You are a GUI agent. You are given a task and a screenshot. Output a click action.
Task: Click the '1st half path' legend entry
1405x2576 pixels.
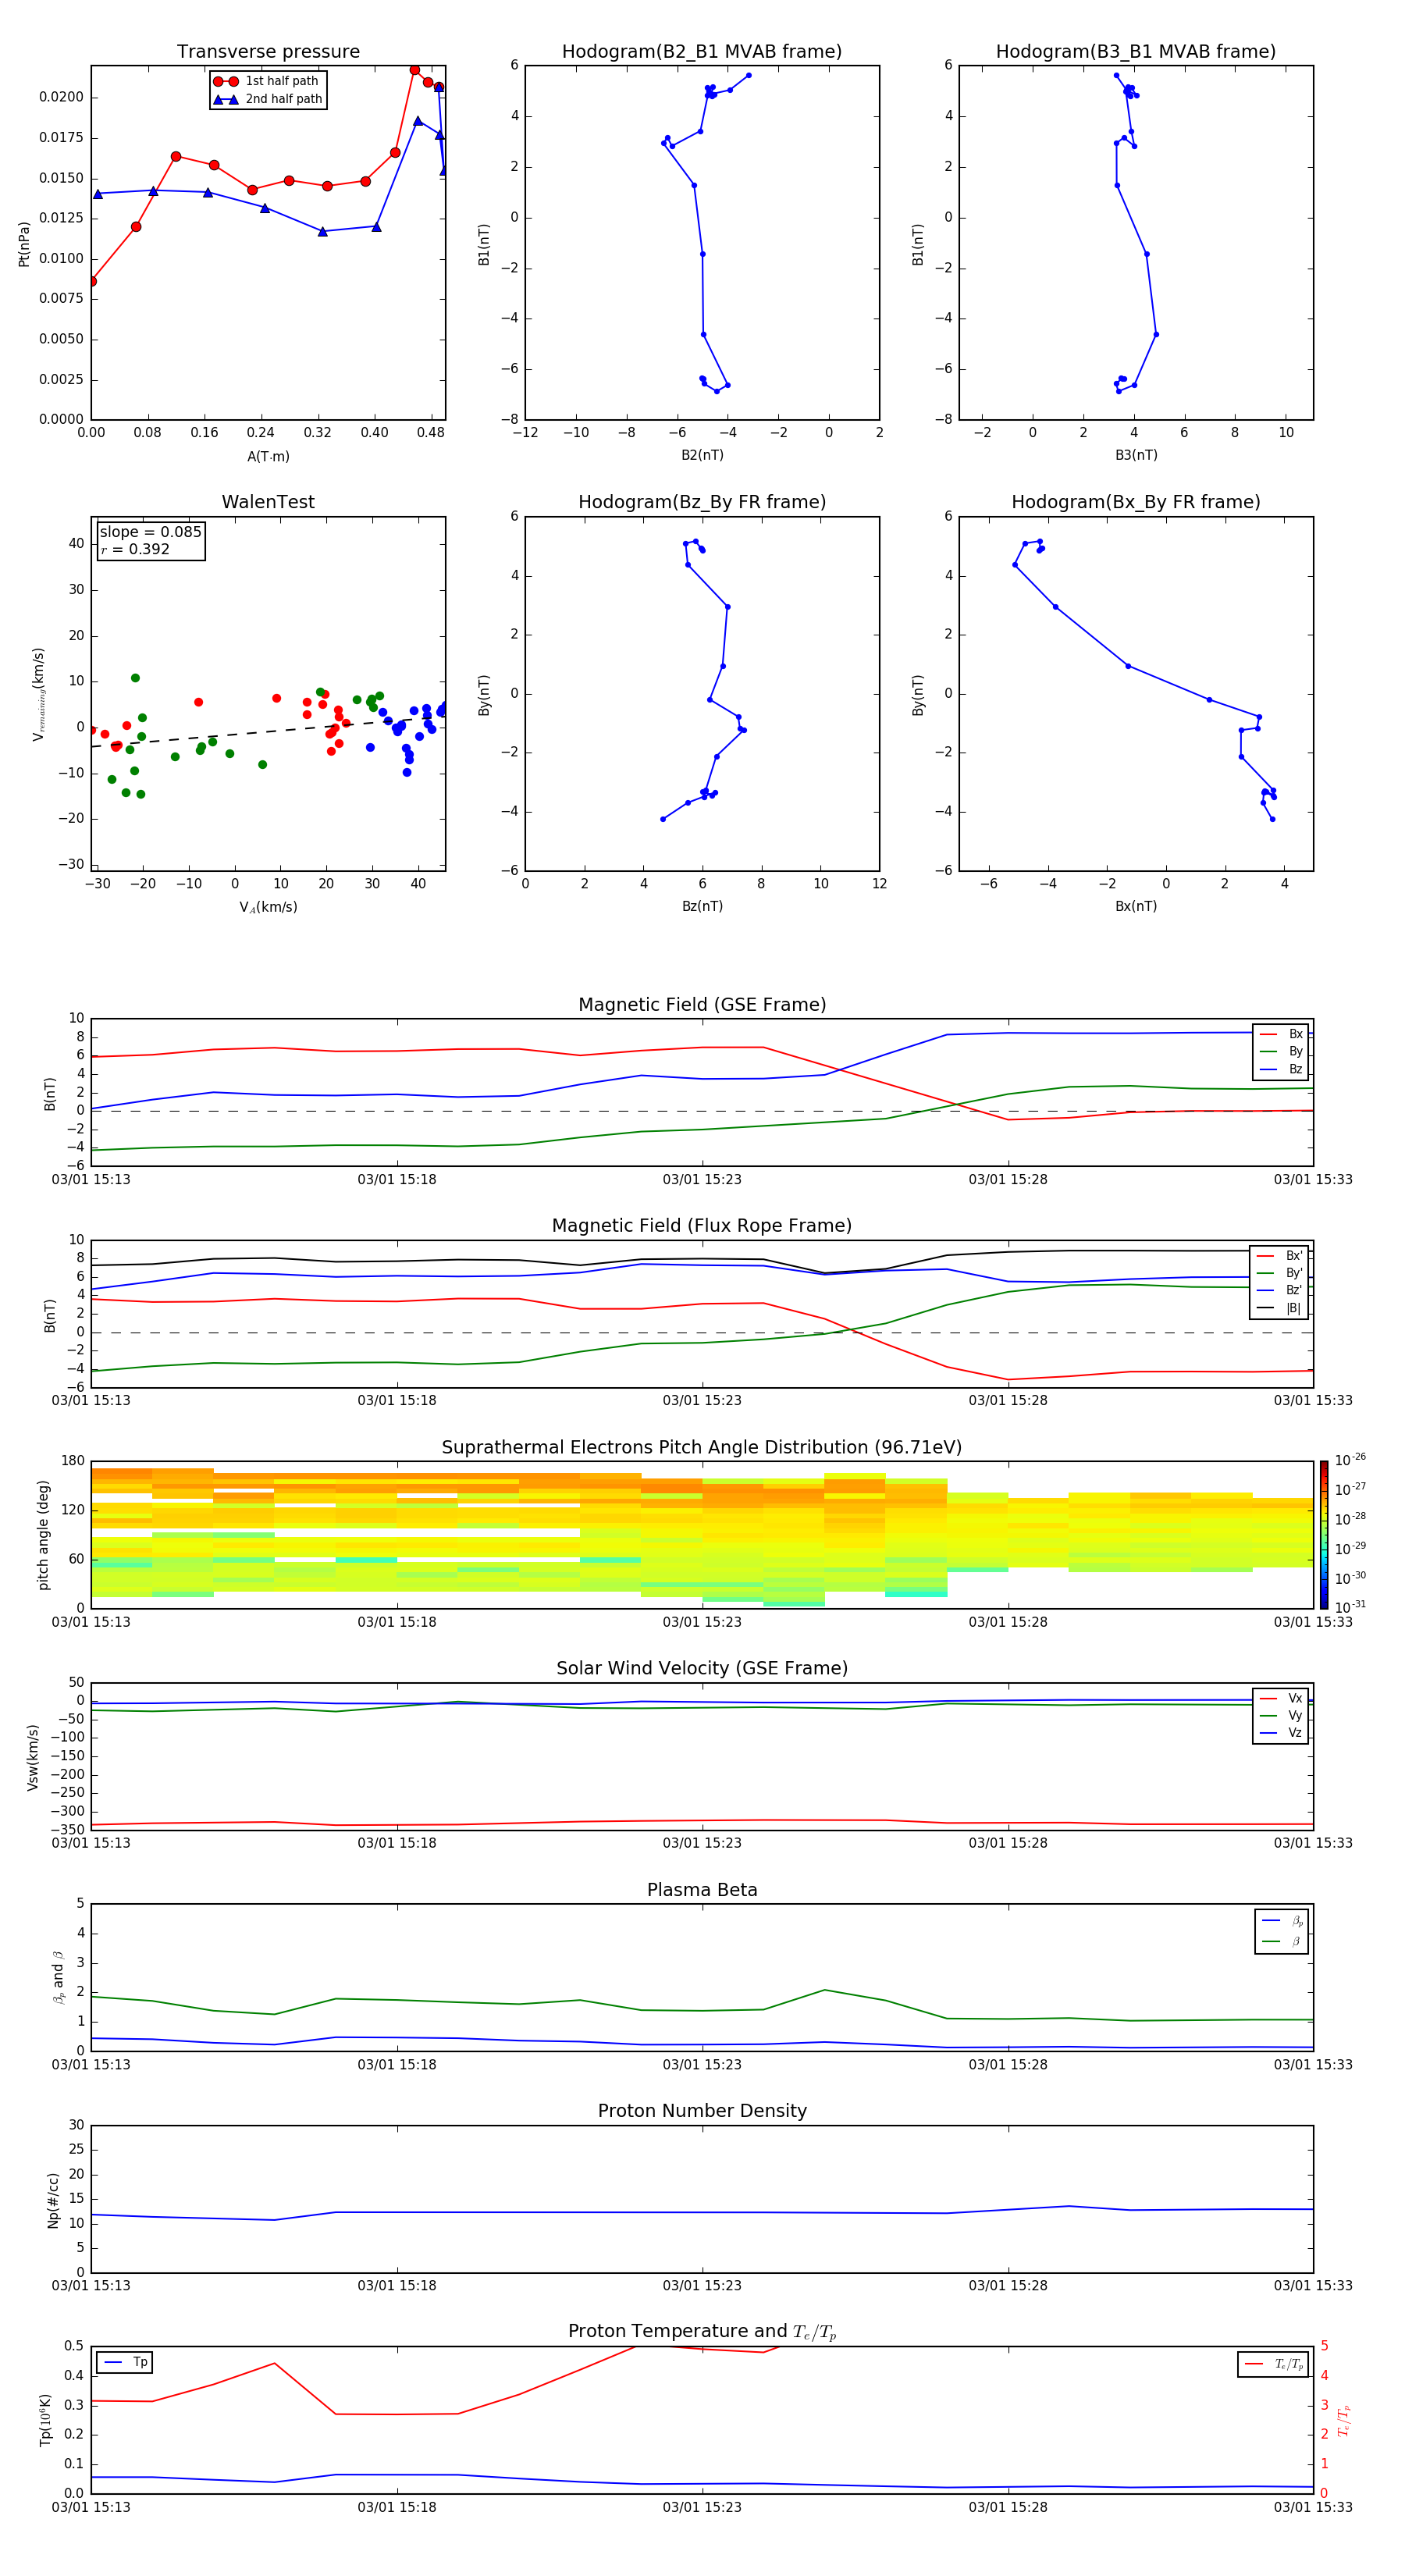267,81
